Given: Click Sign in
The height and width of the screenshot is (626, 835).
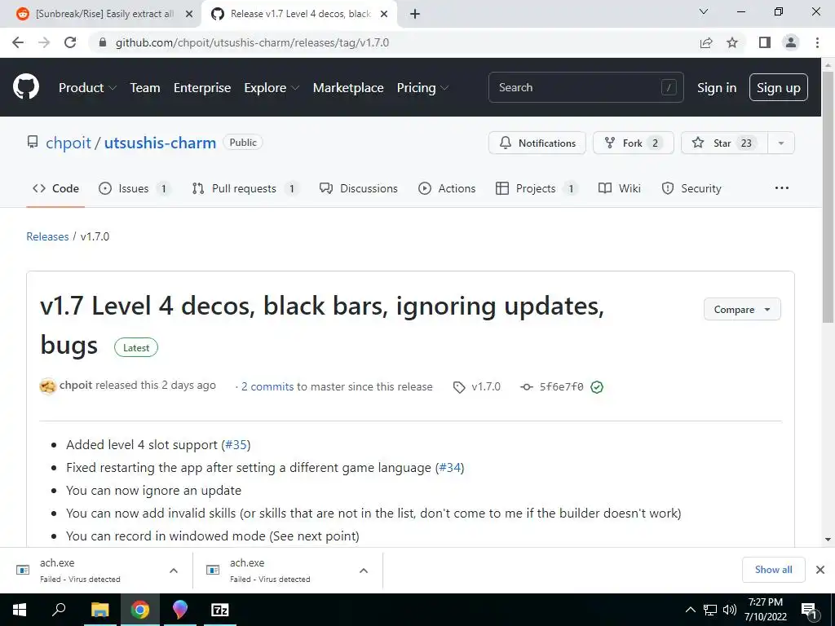Looking at the screenshot, I should click(x=717, y=88).
